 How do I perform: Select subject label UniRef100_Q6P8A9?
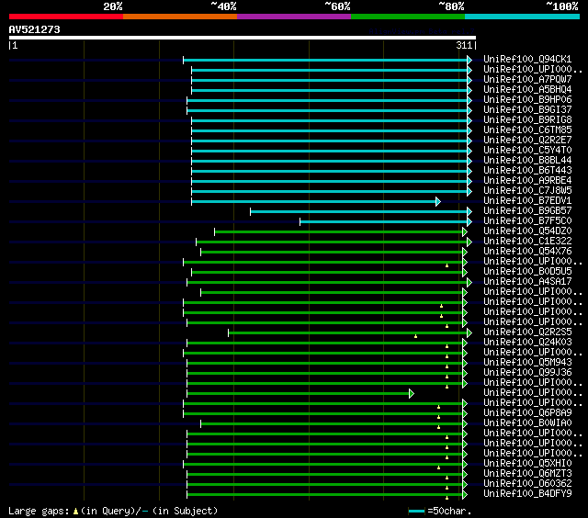(x=527, y=413)
